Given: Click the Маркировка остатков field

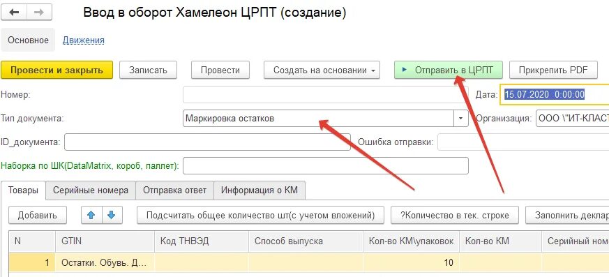Looking at the screenshot, I should [318, 119].
